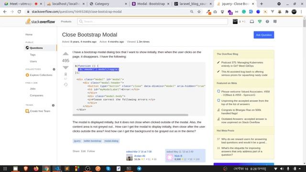306x172 pixels.
Task: Switch to the Category tab
Action: click(x=109, y=4)
